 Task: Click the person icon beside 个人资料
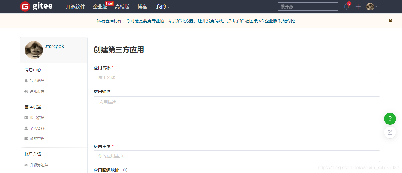coord(26,128)
